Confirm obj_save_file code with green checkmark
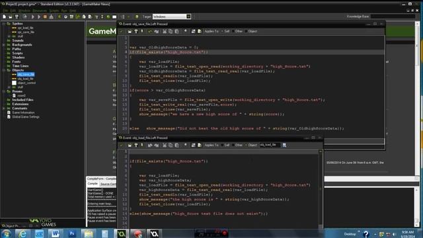The height and width of the screenshot is (238, 423). (x=121, y=31)
